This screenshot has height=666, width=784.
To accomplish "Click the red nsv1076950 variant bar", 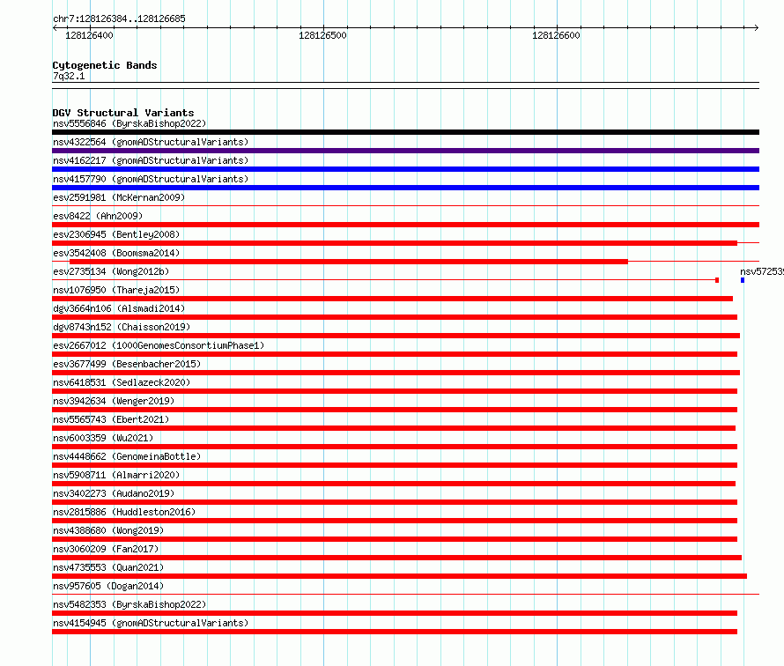I will pos(393,299).
